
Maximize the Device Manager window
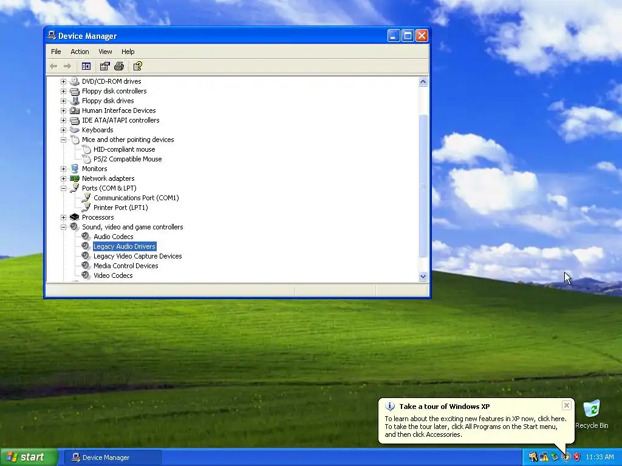(408, 36)
